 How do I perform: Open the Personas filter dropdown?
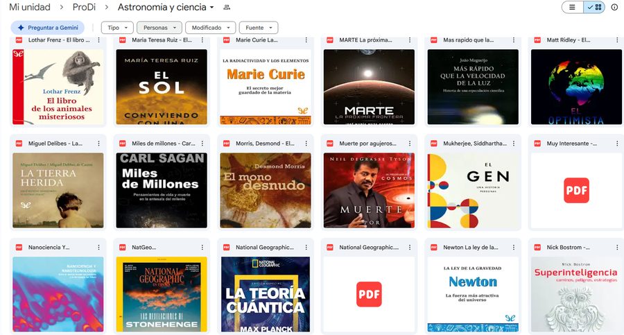pyautogui.click(x=159, y=28)
